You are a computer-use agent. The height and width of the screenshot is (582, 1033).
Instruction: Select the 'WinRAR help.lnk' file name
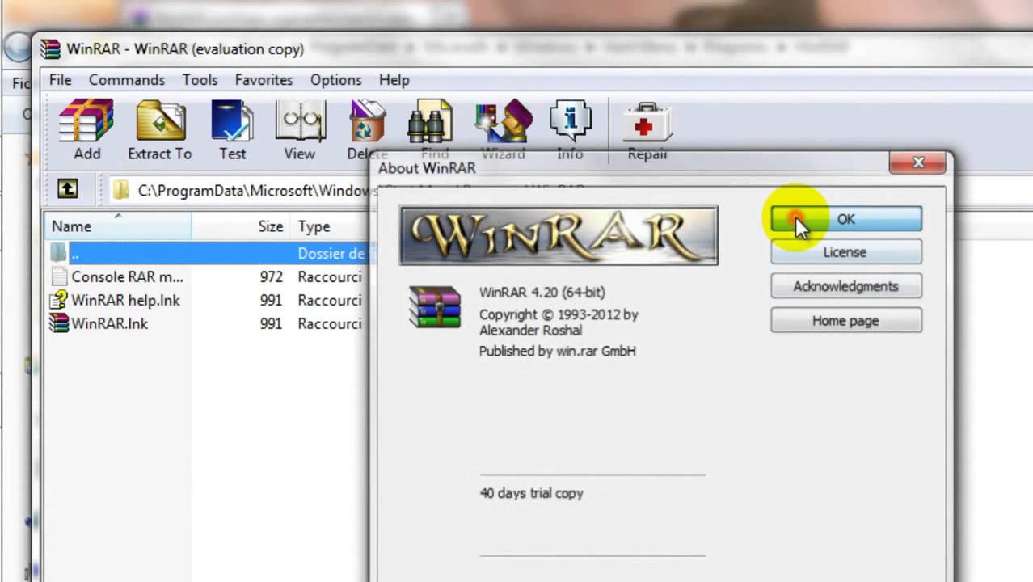(x=125, y=300)
